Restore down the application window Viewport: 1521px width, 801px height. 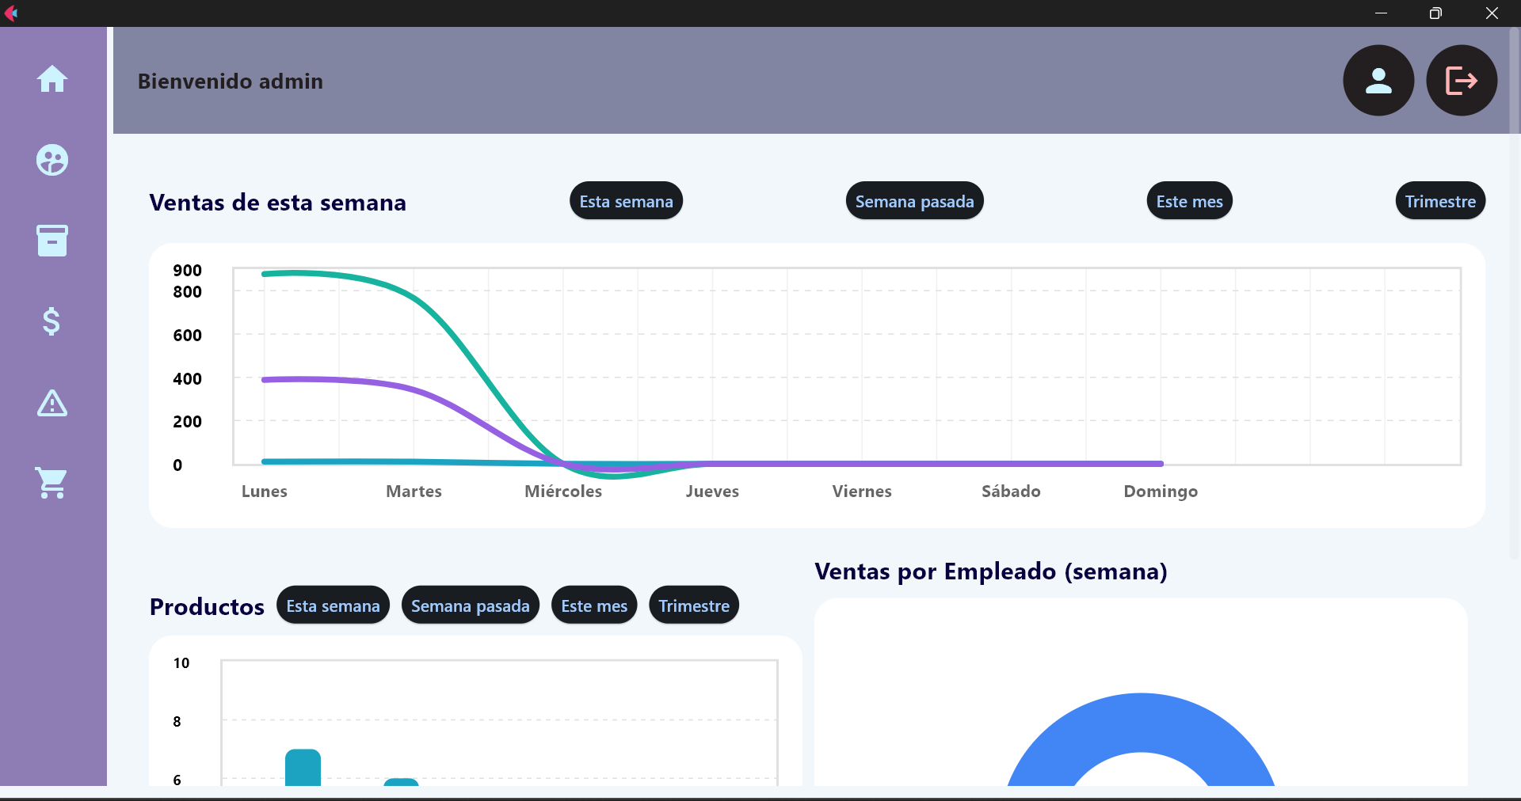coord(1435,13)
